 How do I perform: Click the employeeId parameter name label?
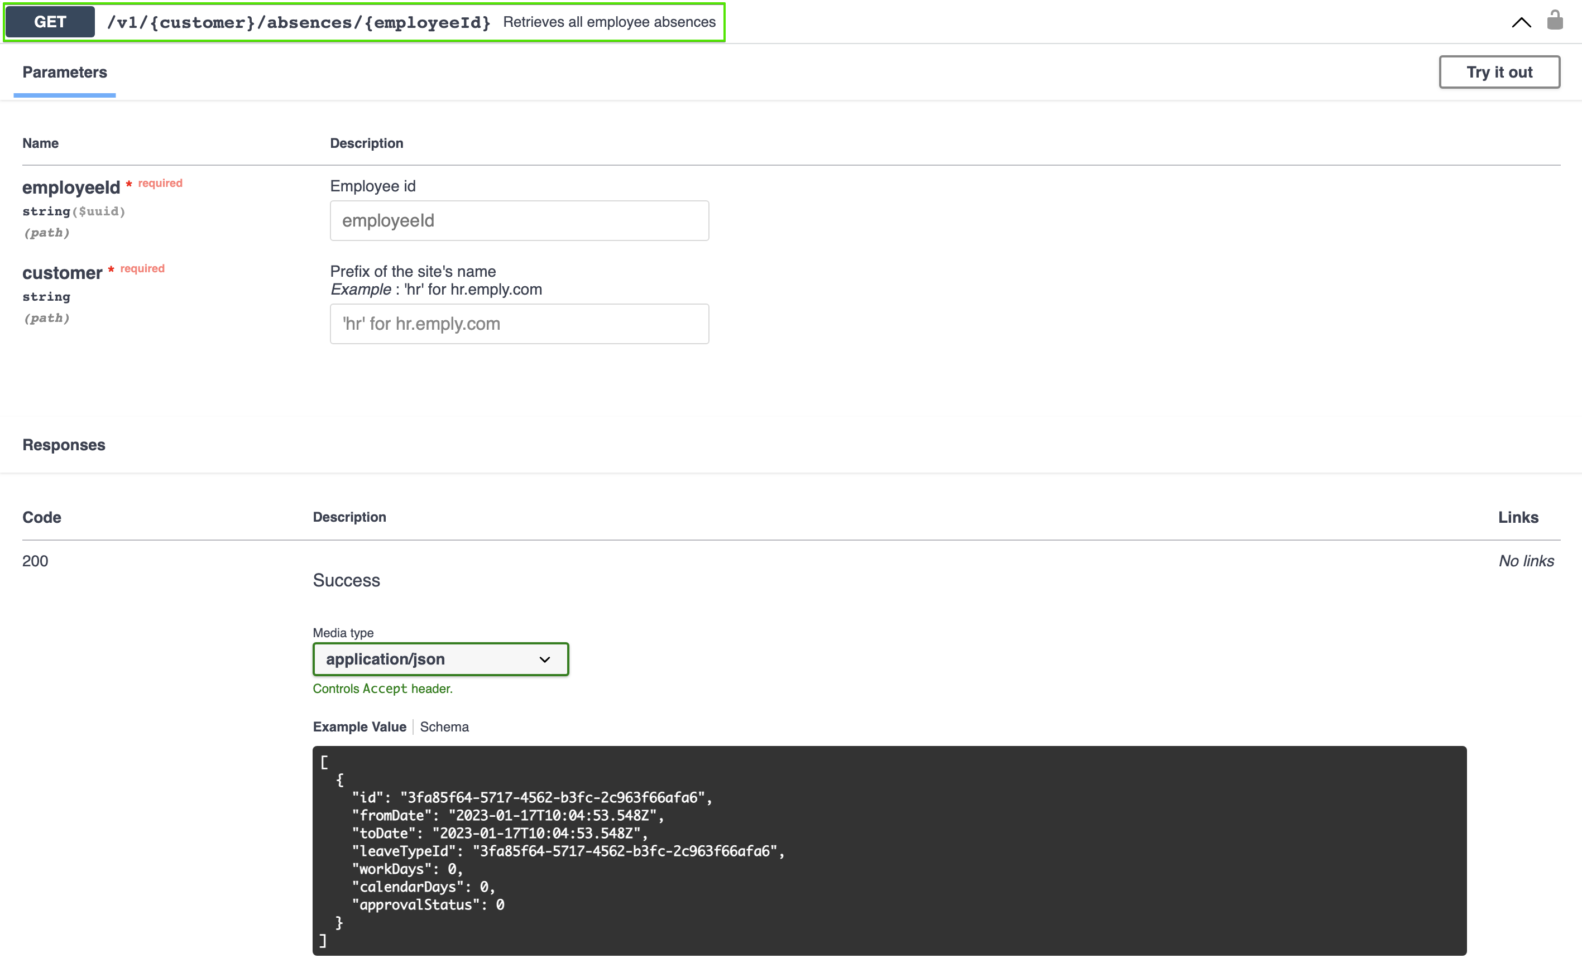pyautogui.click(x=71, y=187)
